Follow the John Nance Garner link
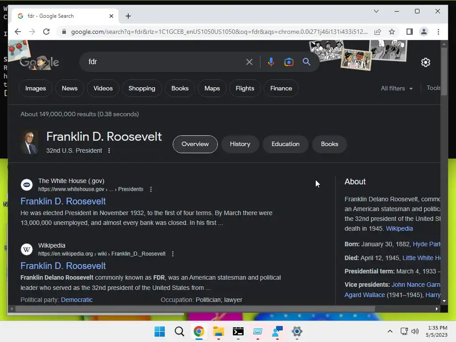 [416, 285]
